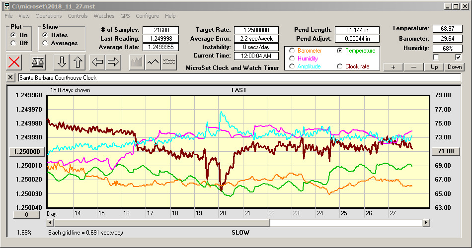Open the Configure menu
472x248 pixels.
[x=148, y=16]
